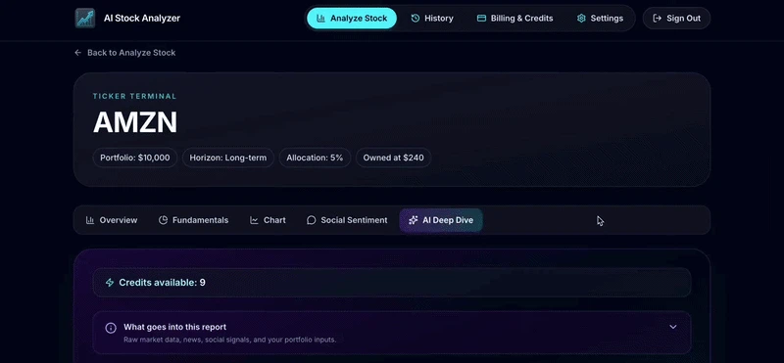The height and width of the screenshot is (363, 784).
Task: Go back to Analyze Stock
Action: pyautogui.click(x=125, y=53)
